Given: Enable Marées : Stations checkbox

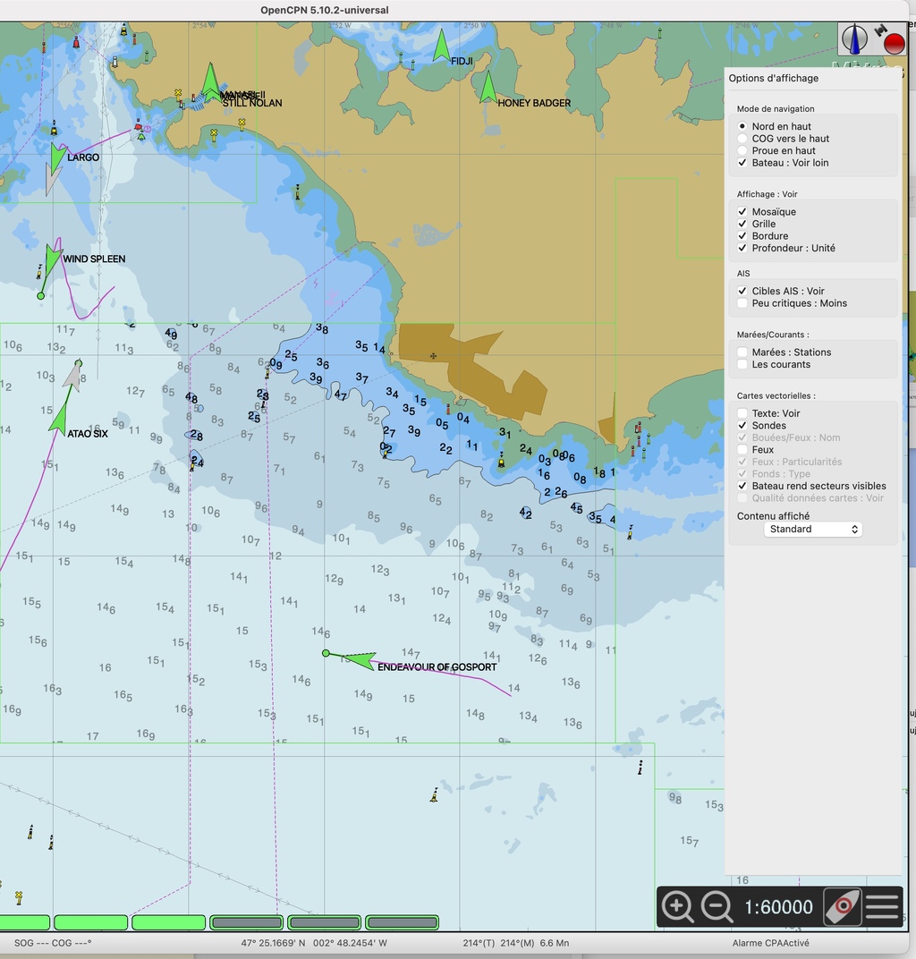Looking at the screenshot, I should pyautogui.click(x=742, y=352).
